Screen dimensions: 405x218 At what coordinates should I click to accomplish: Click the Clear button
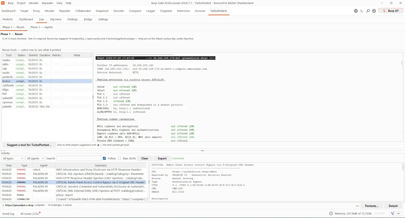pos(145,158)
